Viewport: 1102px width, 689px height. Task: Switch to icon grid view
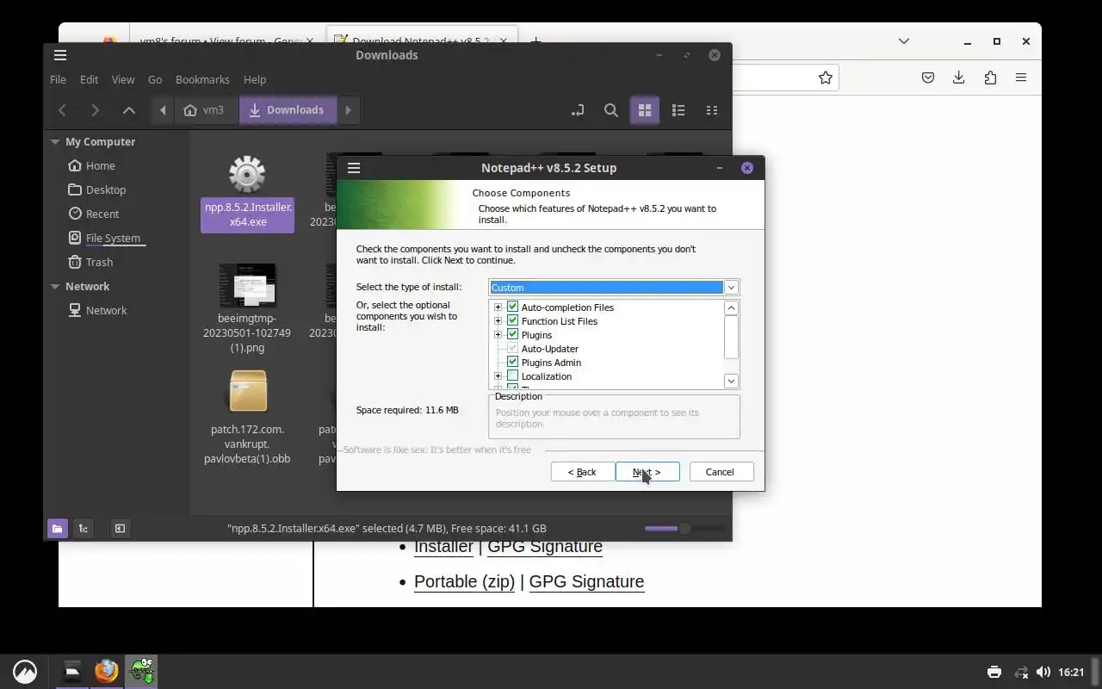pyautogui.click(x=645, y=110)
